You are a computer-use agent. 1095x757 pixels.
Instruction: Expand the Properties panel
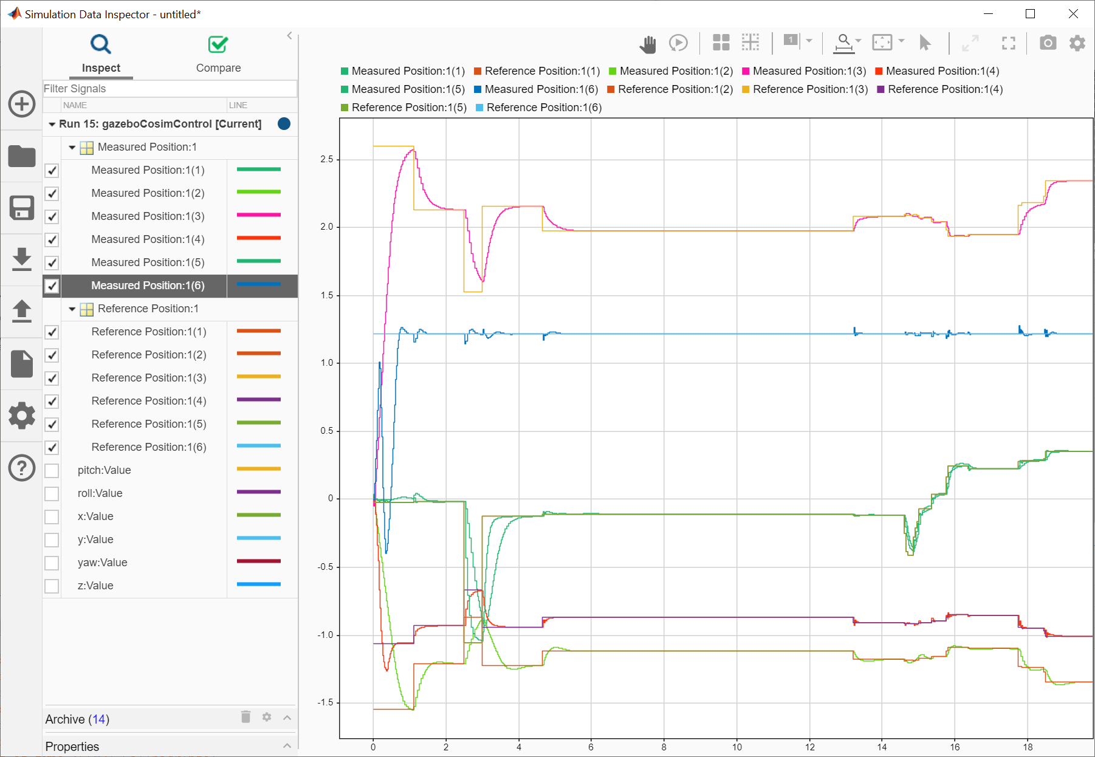click(x=287, y=746)
